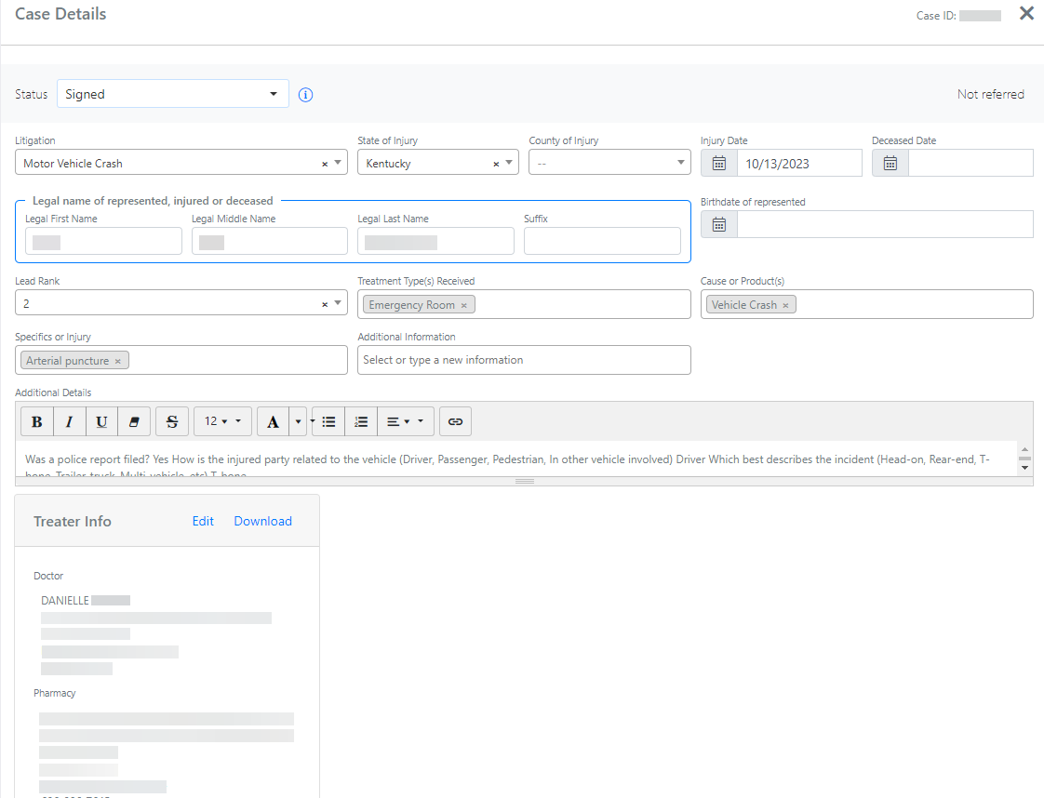Expand the County of Injury dropdown

pyautogui.click(x=609, y=164)
